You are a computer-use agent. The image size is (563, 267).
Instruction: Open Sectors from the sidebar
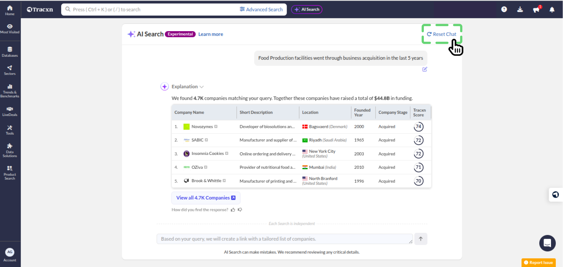click(10, 70)
